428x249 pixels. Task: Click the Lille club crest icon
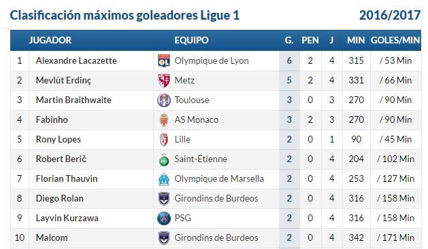tap(164, 139)
